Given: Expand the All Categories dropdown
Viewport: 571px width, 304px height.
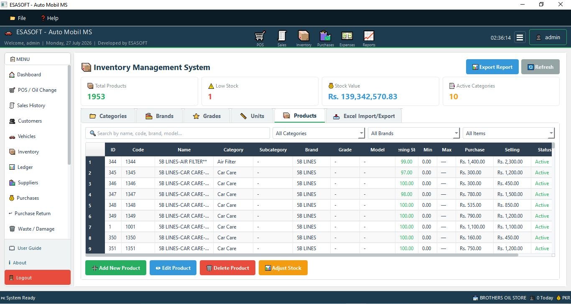Looking at the screenshot, I should (x=319, y=133).
